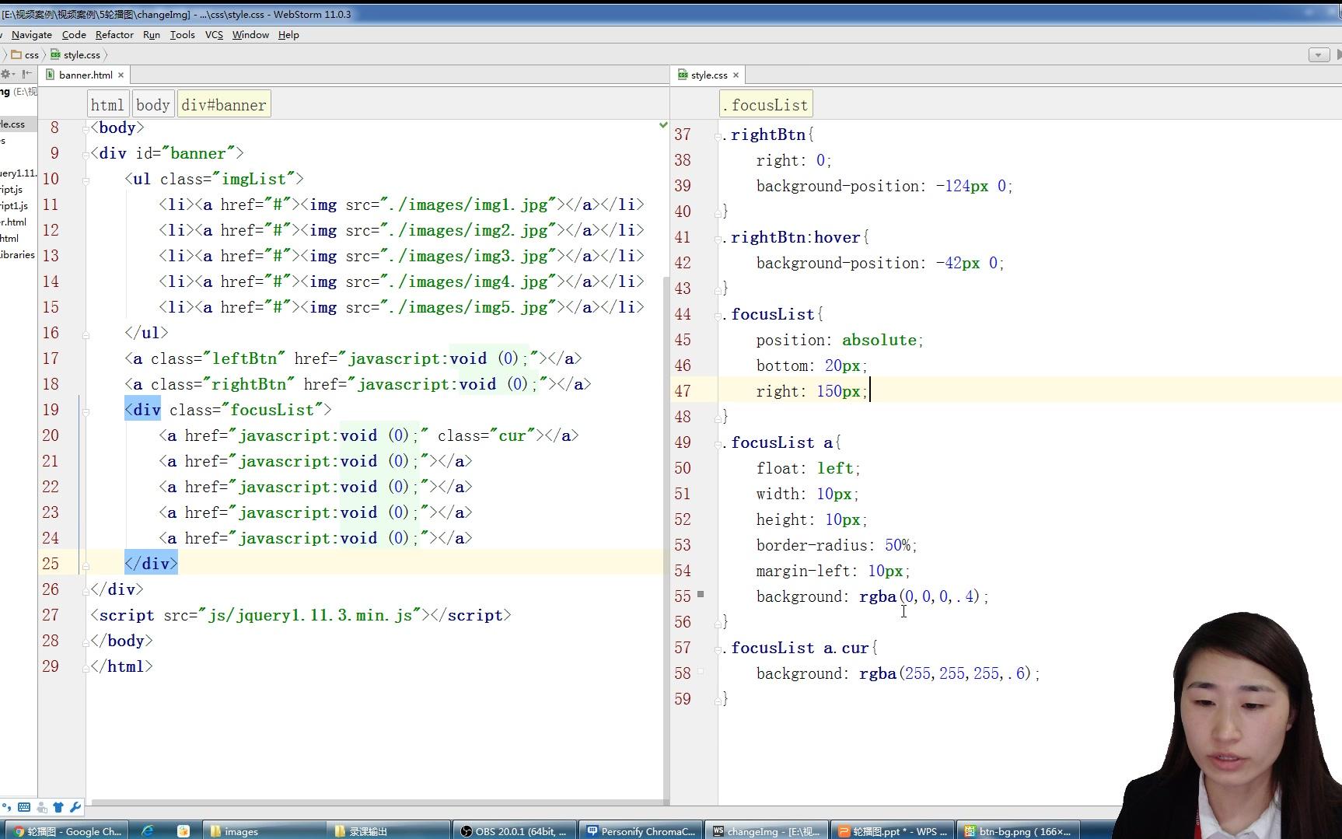Viewport: 1342px width, 839px height.
Task: Open the Refactor menu
Action: click(x=114, y=34)
